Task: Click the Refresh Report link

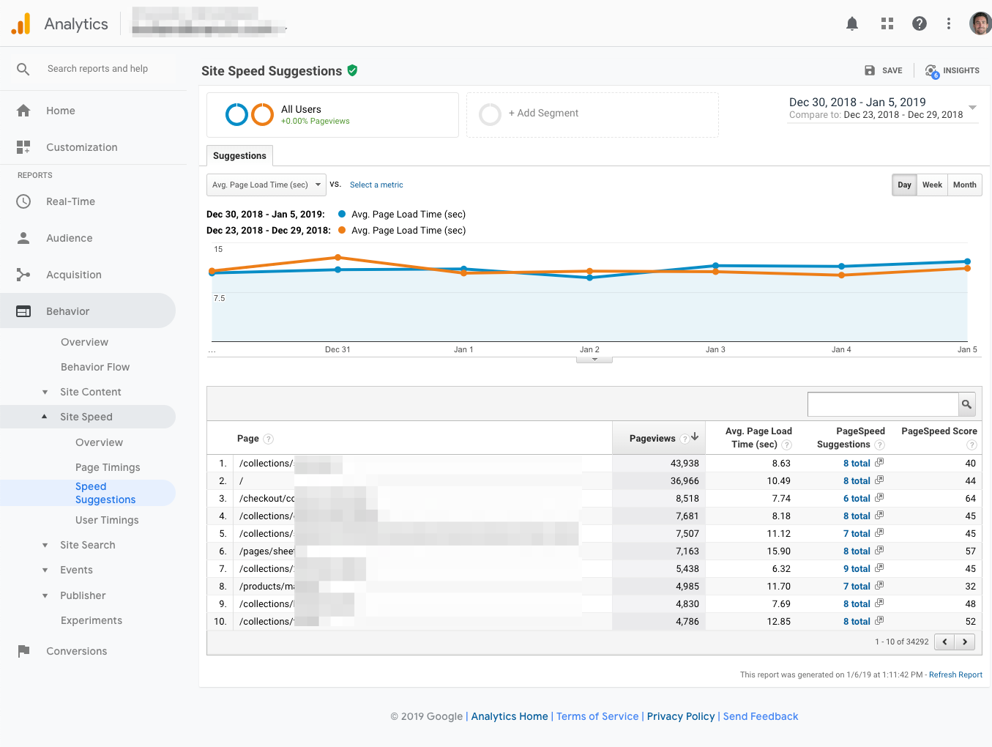Action: tap(955, 674)
